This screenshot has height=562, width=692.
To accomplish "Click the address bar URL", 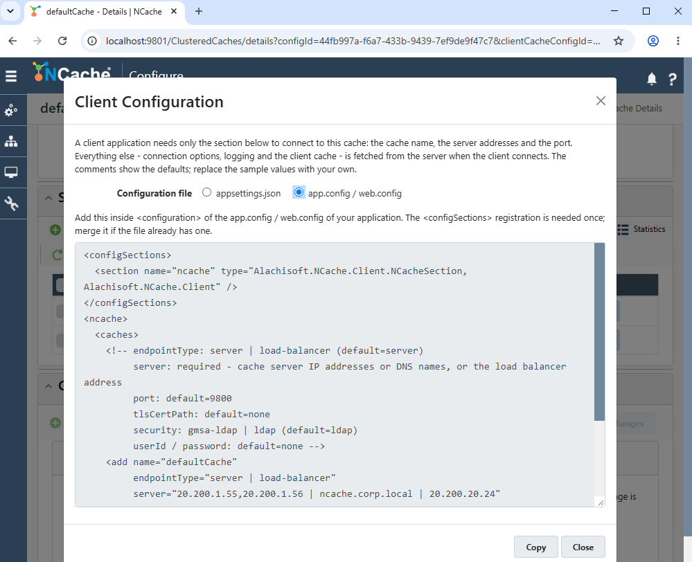I will pos(353,41).
